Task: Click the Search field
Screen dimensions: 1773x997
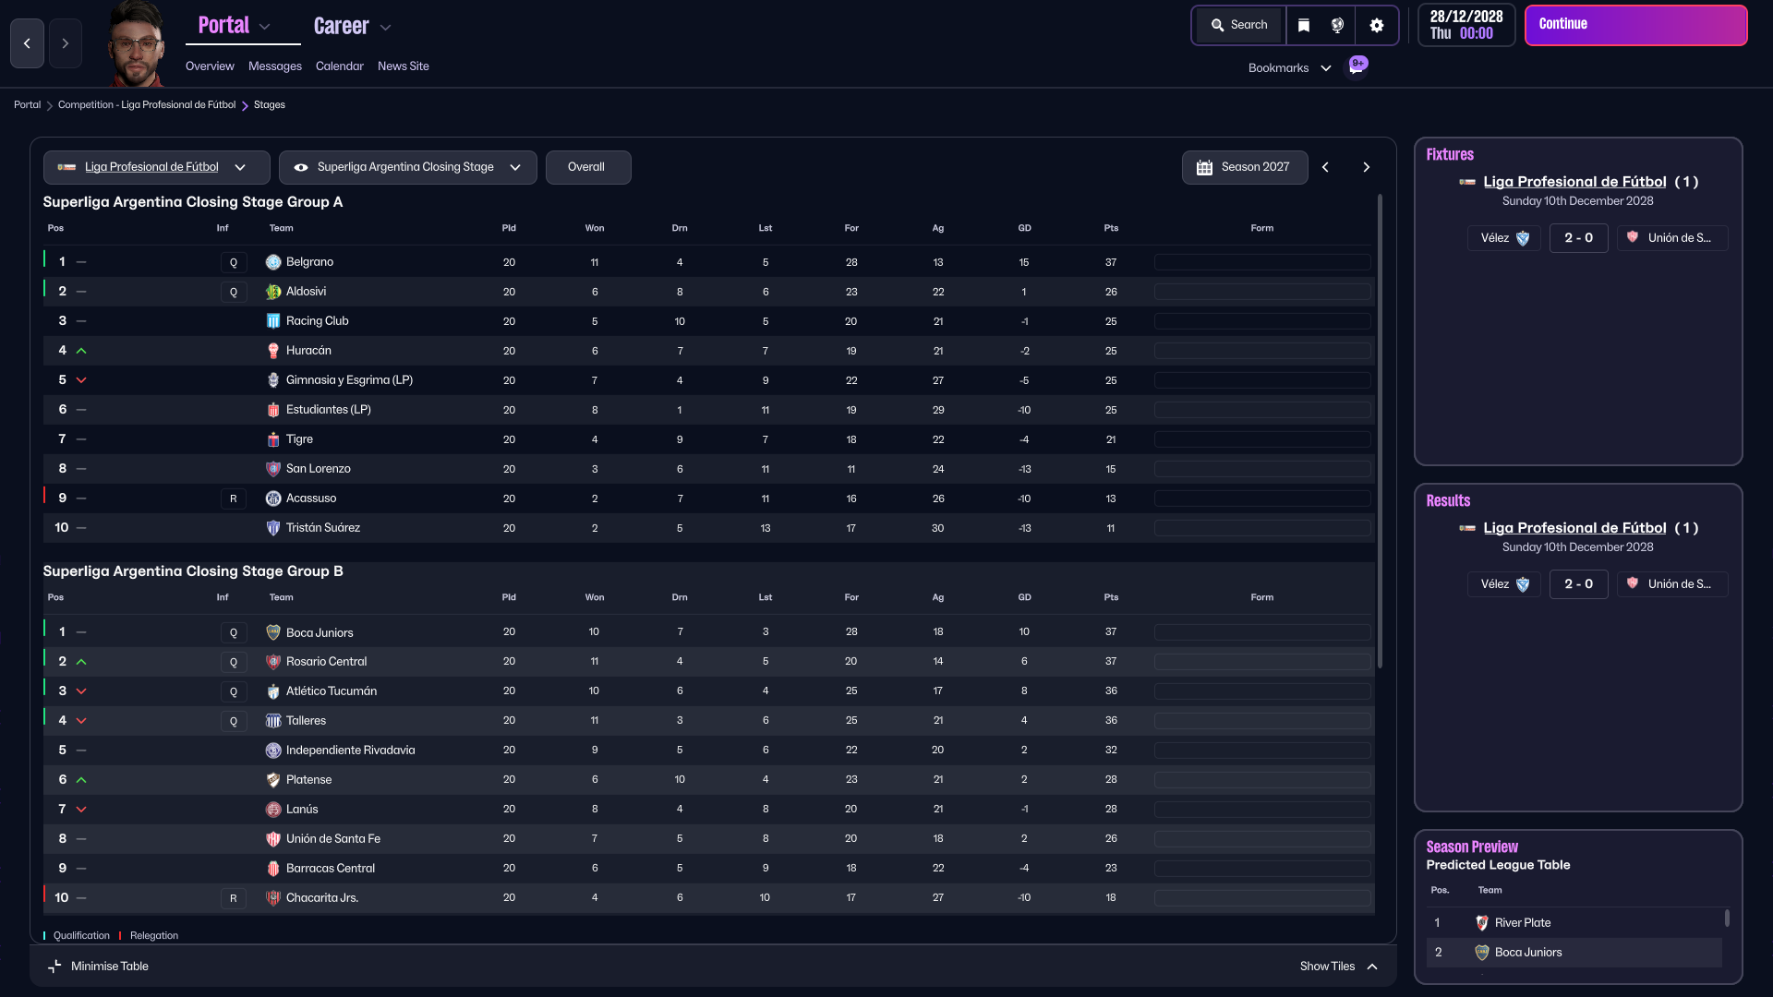Action: [x=1239, y=25]
